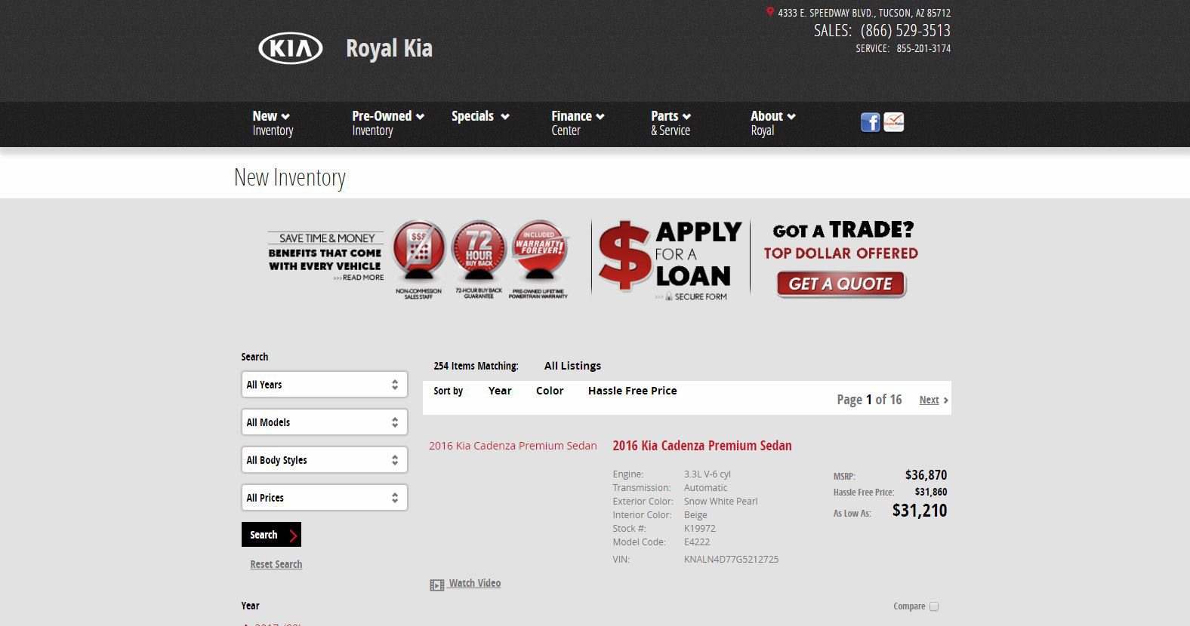The height and width of the screenshot is (626, 1190).
Task: Expand the All Models dropdown
Action: click(325, 422)
